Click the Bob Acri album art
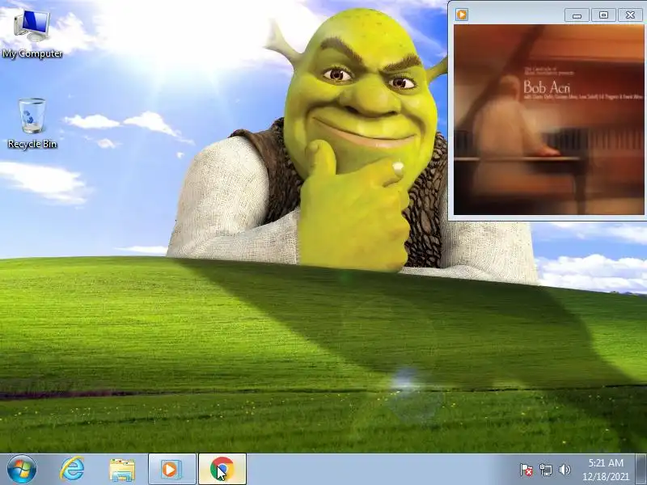This screenshot has height=485, width=647. tap(548, 120)
